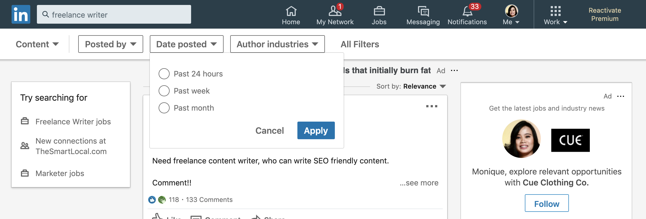Expand the Posted by filter dropdown
The image size is (646, 219).
tap(110, 44)
